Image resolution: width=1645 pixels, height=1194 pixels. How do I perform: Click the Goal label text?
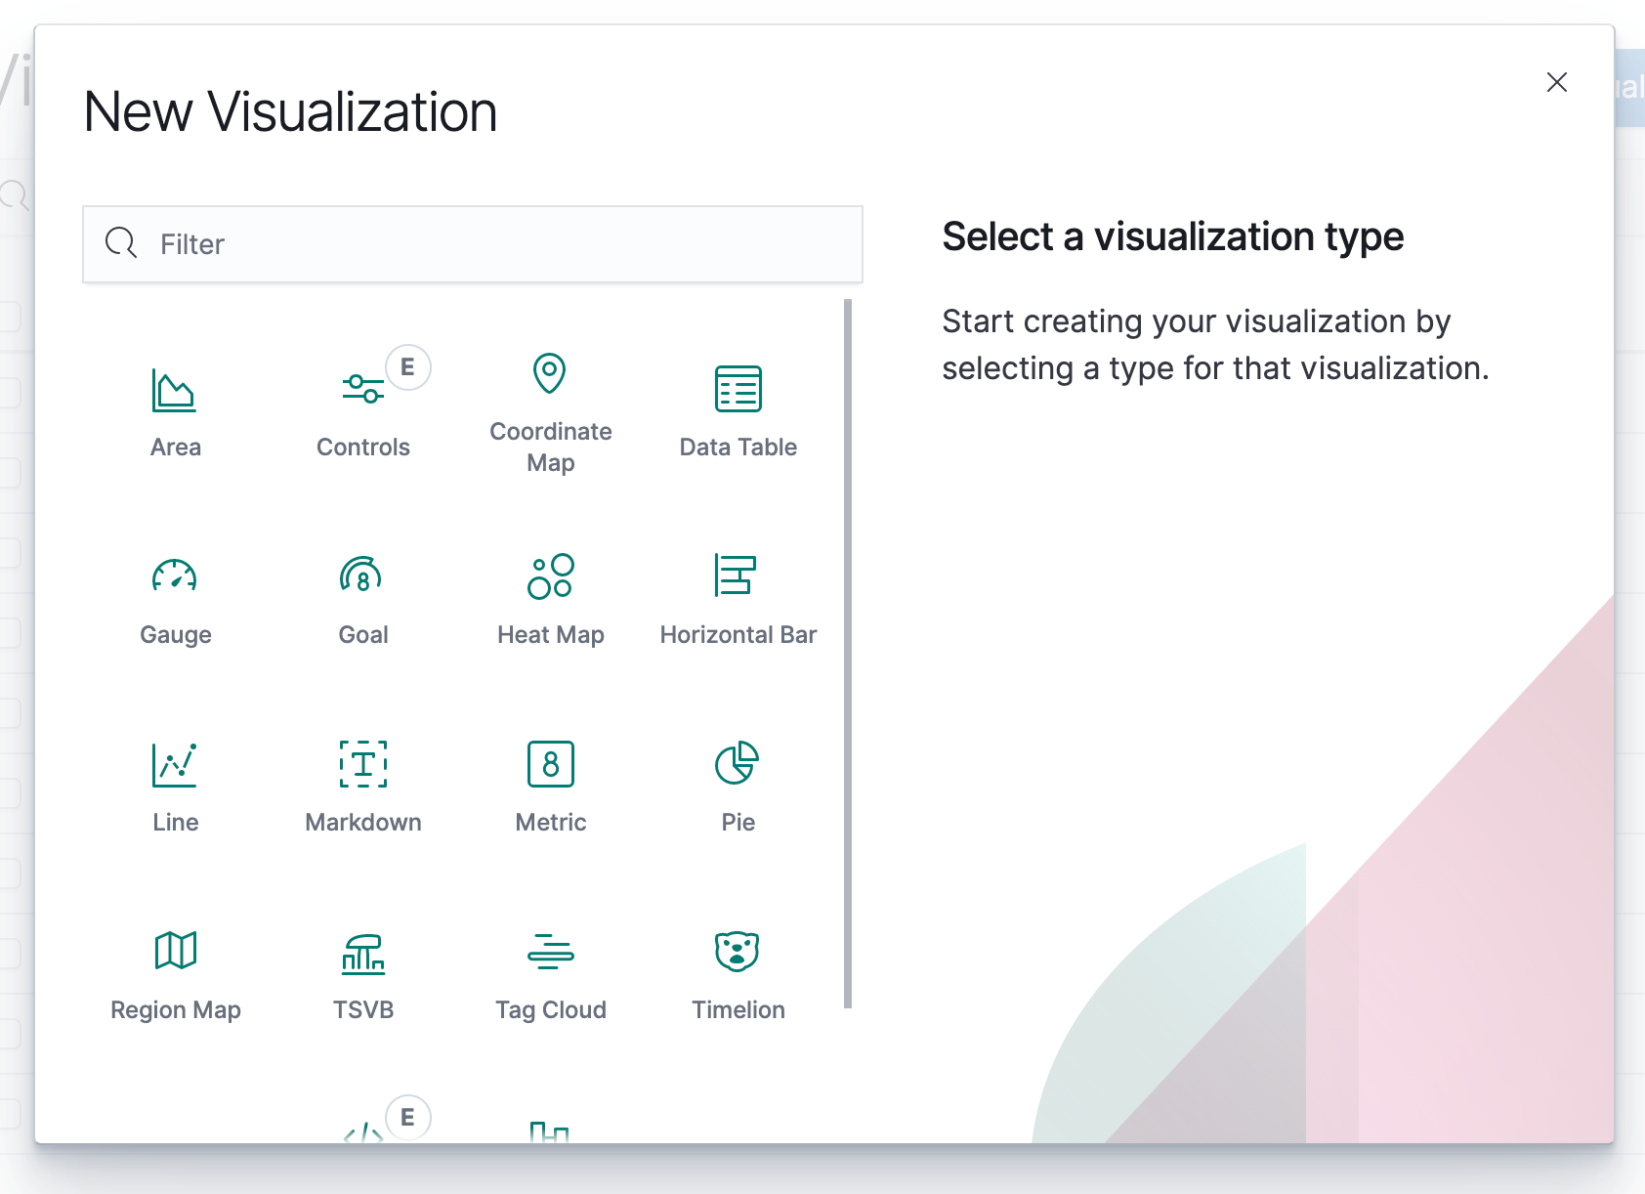[363, 635]
